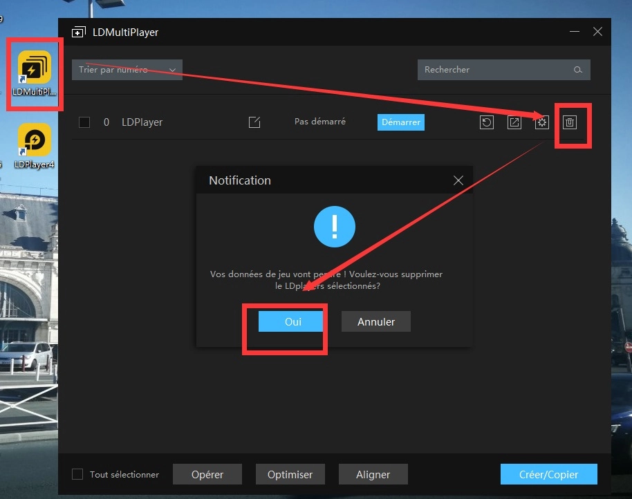Close the Notification dialog with X
This screenshot has width=632, height=499.
click(x=458, y=180)
